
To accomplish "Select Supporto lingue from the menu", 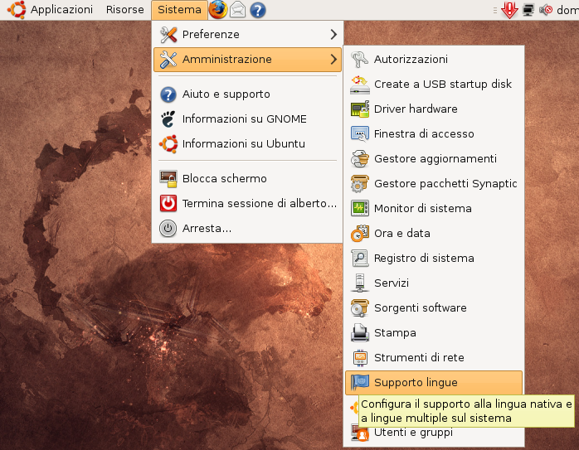I will point(416,382).
